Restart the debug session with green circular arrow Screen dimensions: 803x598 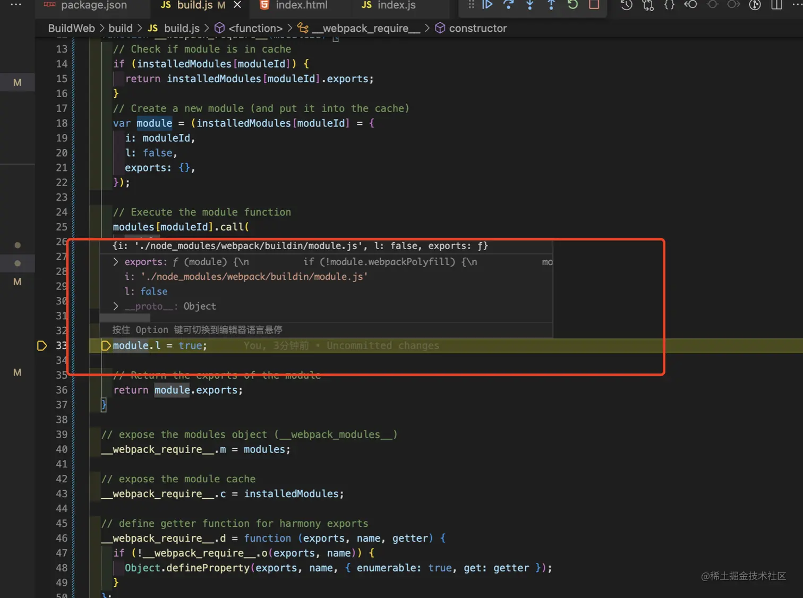(x=573, y=5)
